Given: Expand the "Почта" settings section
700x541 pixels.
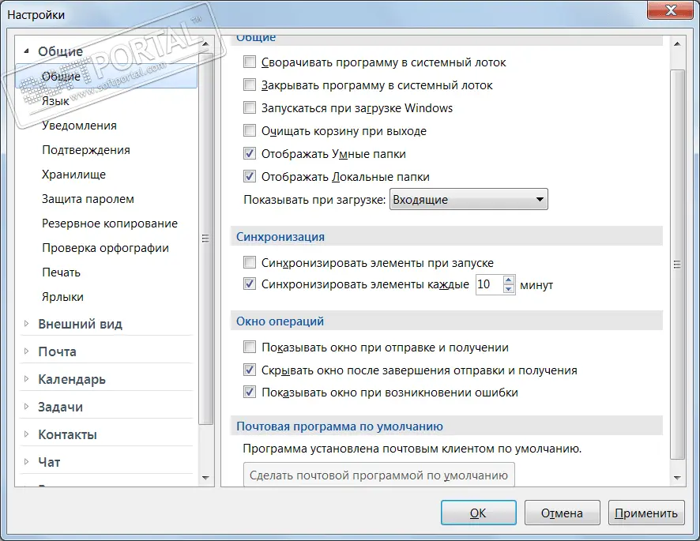Looking at the screenshot, I should pyautogui.click(x=26, y=351).
